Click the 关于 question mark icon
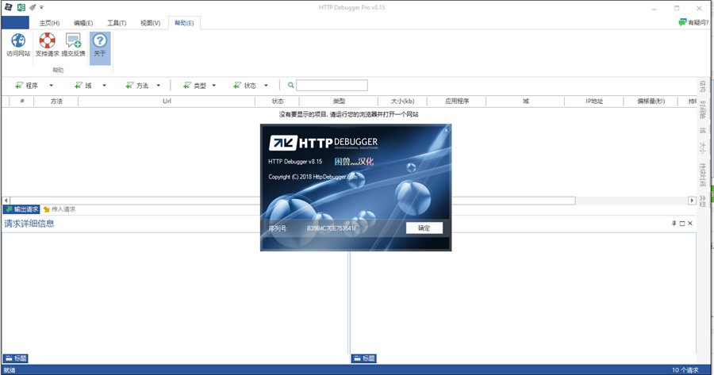 coord(99,41)
